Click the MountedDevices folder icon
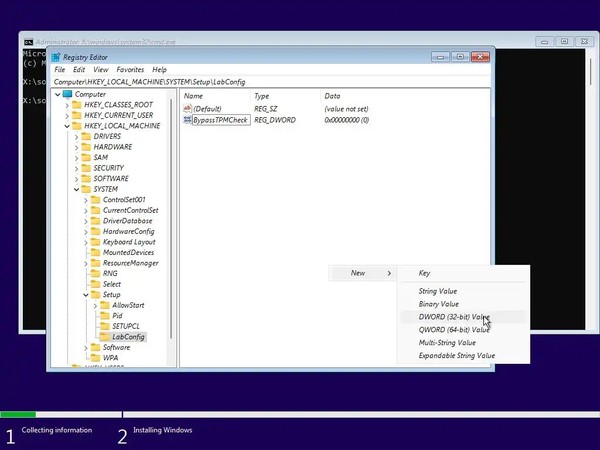The image size is (600, 450). click(96, 253)
